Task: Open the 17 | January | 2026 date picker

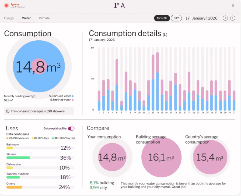Action: click(201, 18)
